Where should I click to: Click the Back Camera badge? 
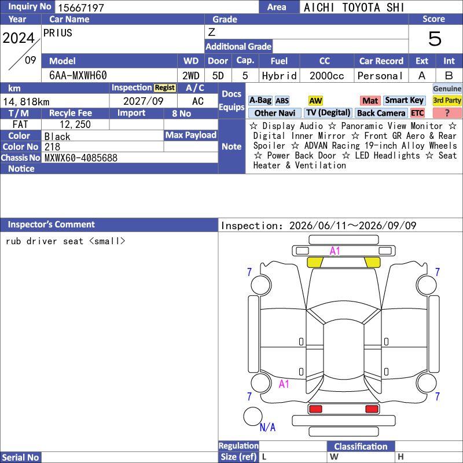(381, 113)
